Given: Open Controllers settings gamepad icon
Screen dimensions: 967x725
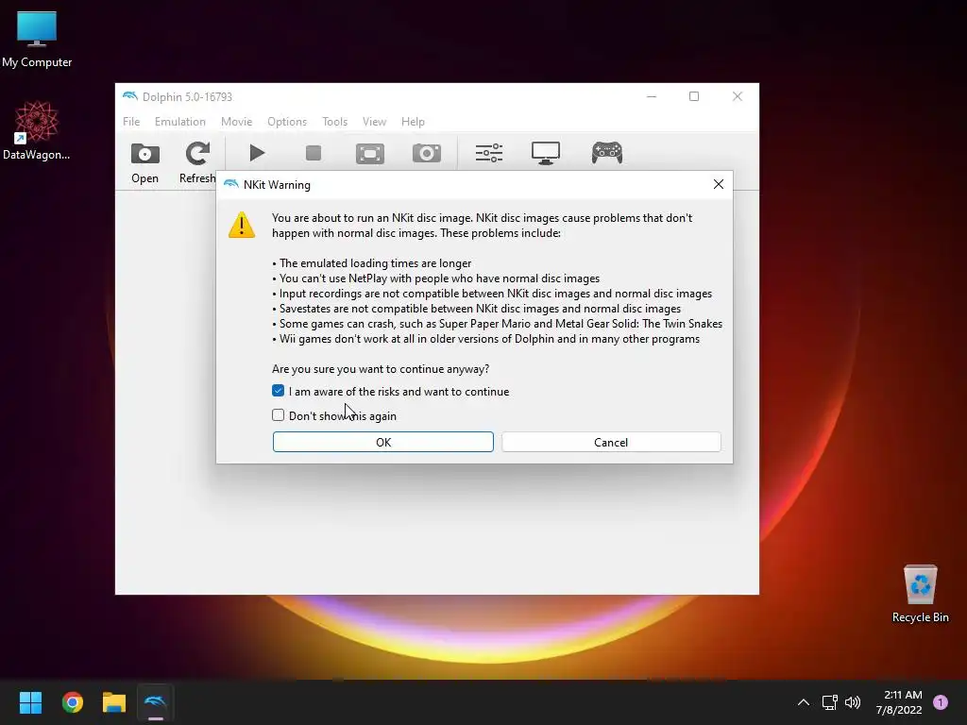Looking at the screenshot, I should click(607, 153).
